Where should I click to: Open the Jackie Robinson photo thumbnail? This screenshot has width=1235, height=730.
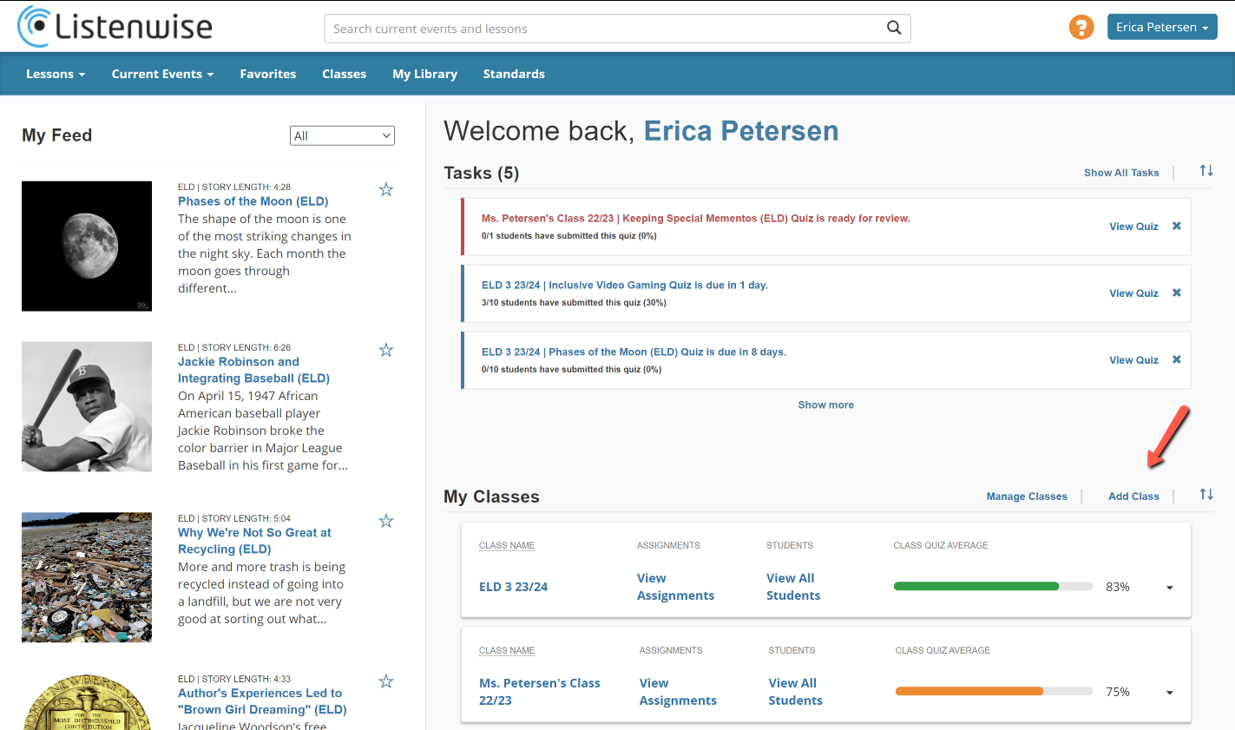point(87,407)
